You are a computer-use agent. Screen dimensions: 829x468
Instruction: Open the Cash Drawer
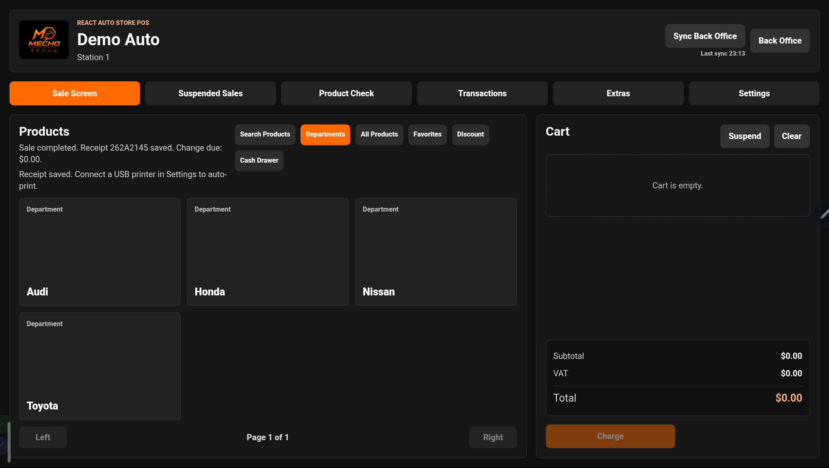coord(259,161)
